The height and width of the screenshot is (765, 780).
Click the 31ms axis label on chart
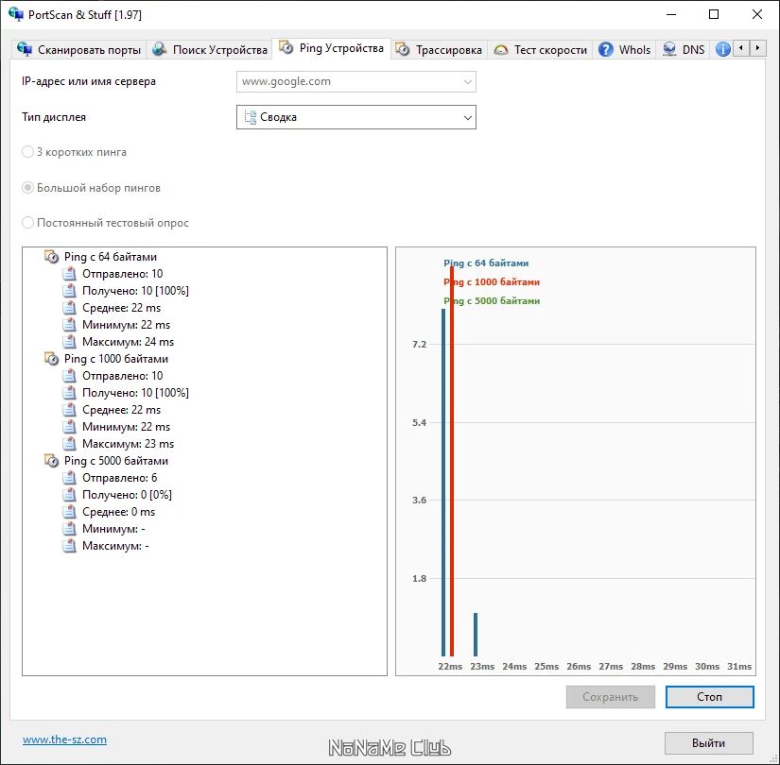pyautogui.click(x=739, y=667)
